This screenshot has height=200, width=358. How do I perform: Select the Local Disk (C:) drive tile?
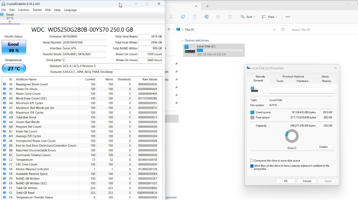(214, 50)
